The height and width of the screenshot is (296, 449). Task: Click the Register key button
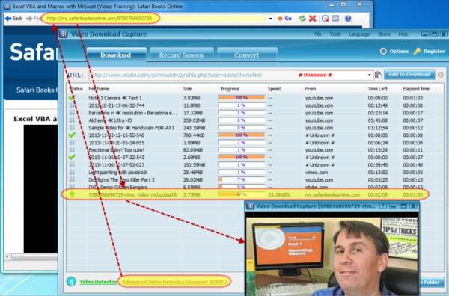click(x=430, y=52)
